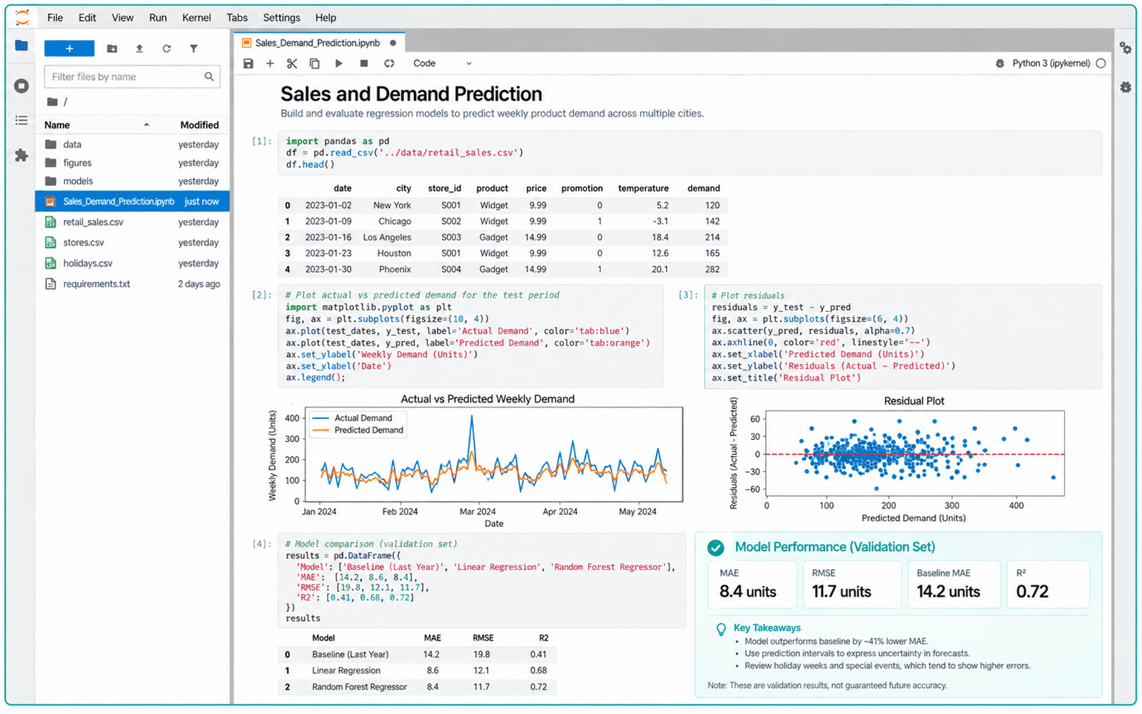
Task: Select the Sales_Demand_Prediction.ipynb tab
Action: tap(319, 43)
